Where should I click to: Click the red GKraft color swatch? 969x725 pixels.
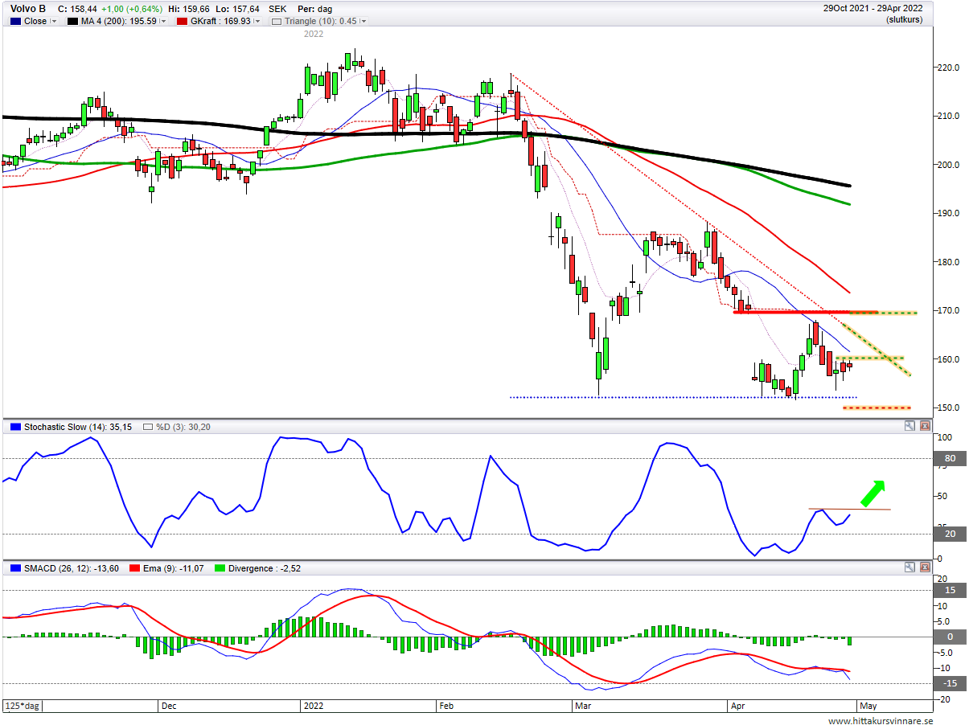click(181, 22)
